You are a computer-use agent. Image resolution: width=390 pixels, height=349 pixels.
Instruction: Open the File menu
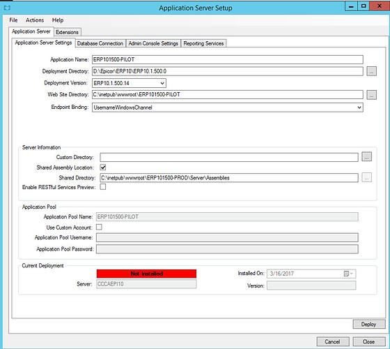pos(13,20)
